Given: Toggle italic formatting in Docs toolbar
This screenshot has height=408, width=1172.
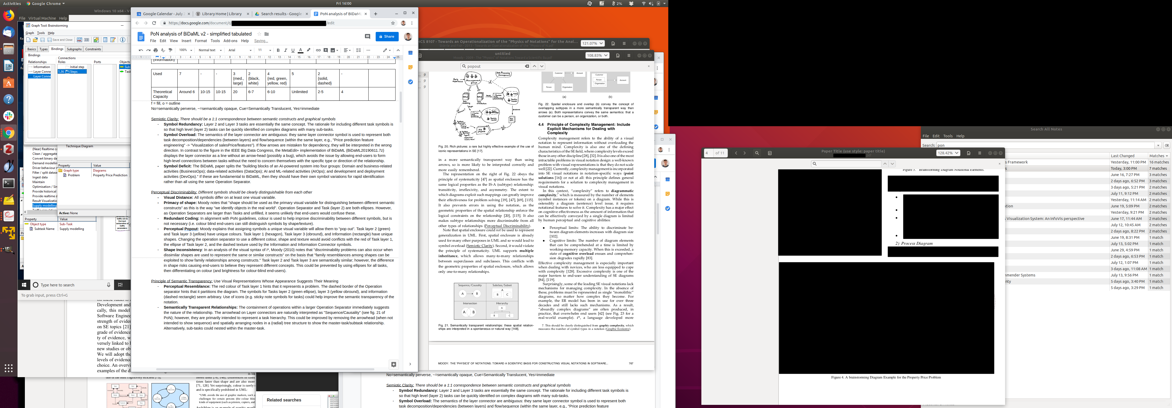Looking at the screenshot, I should [x=285, y=50].
